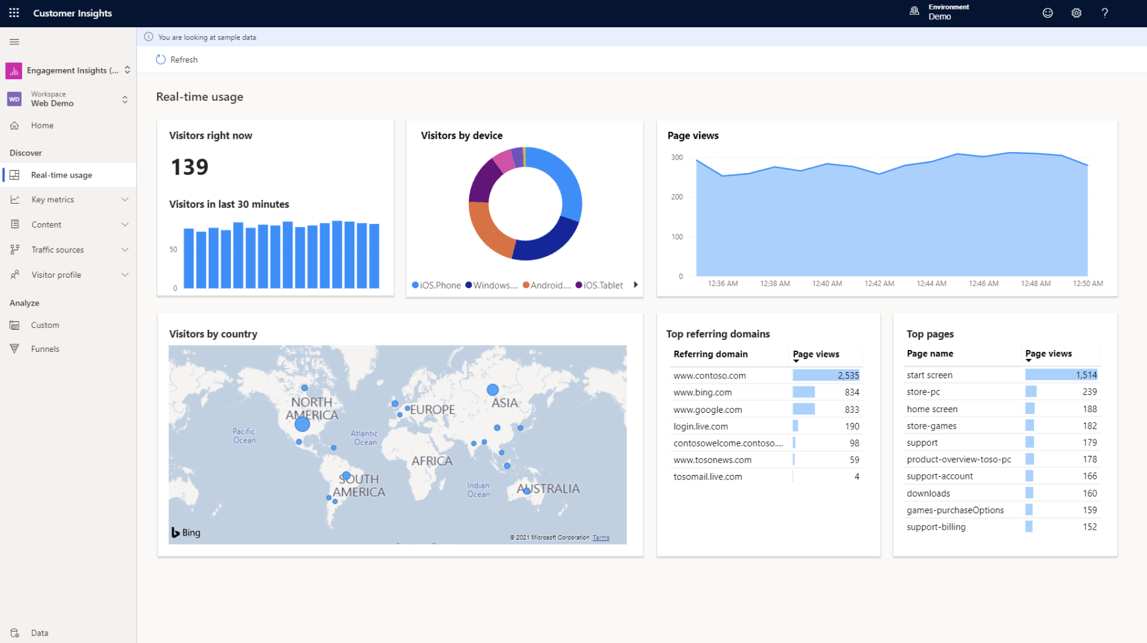The width and height of the screenshot is (1147, 643).
Task: Show more device legend items arrow
Action: pyautogui.click(x=635, y=285)
